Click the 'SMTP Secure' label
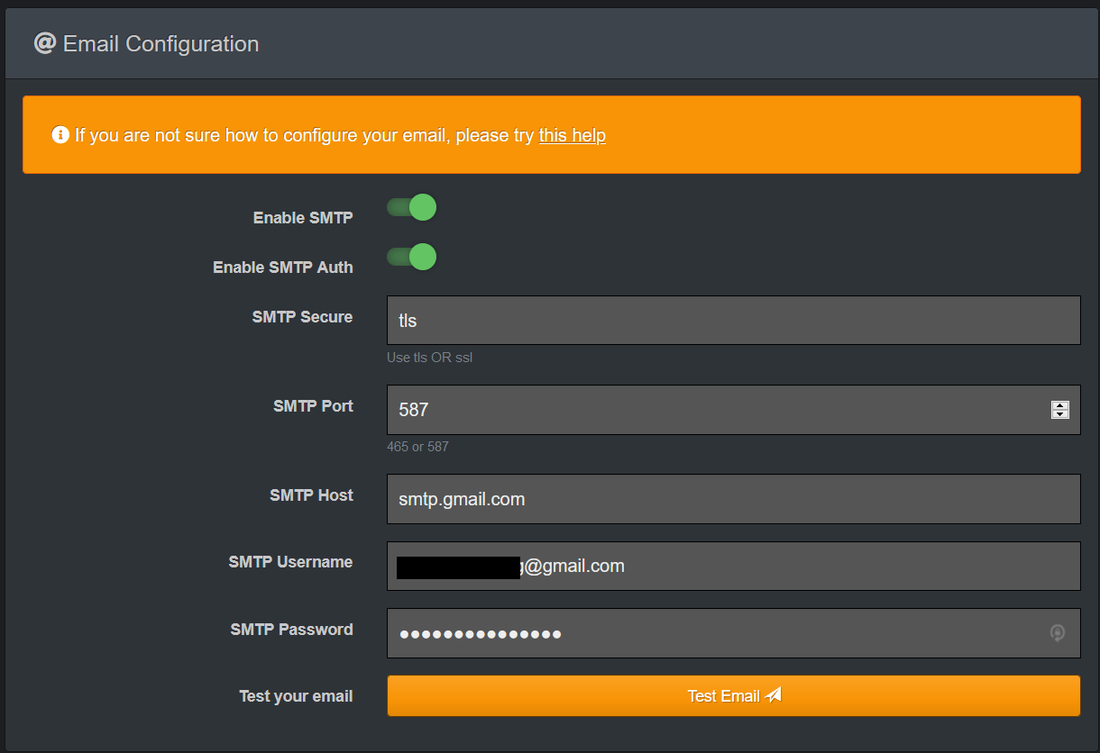 (302, 317)
